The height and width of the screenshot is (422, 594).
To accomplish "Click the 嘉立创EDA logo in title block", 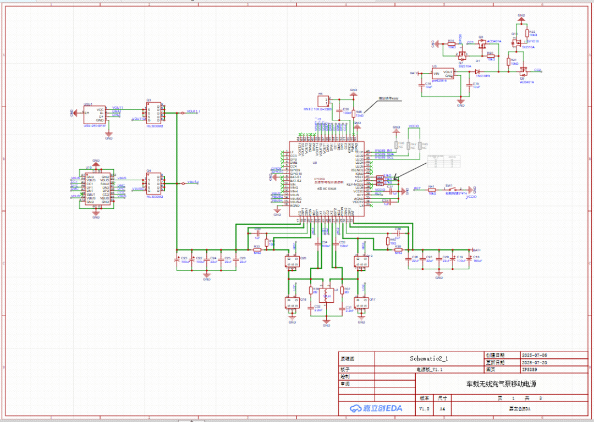I will pos(377,408).
